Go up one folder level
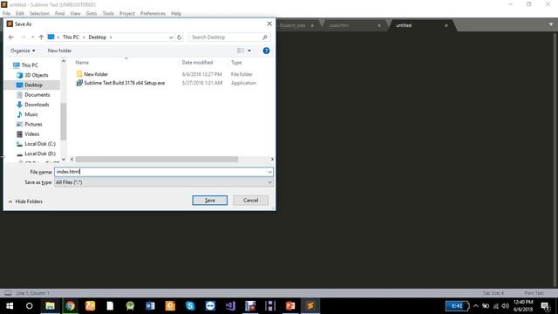Viewport: 558px width, 314px height. [41, 37]
